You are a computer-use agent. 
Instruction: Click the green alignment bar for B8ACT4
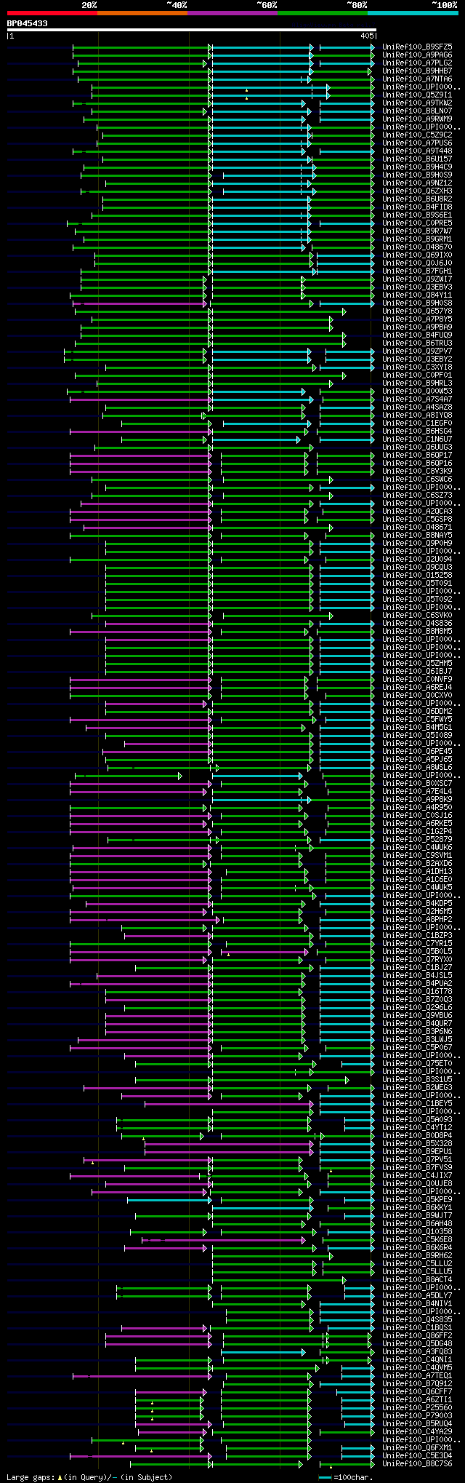pos(279,1280)
